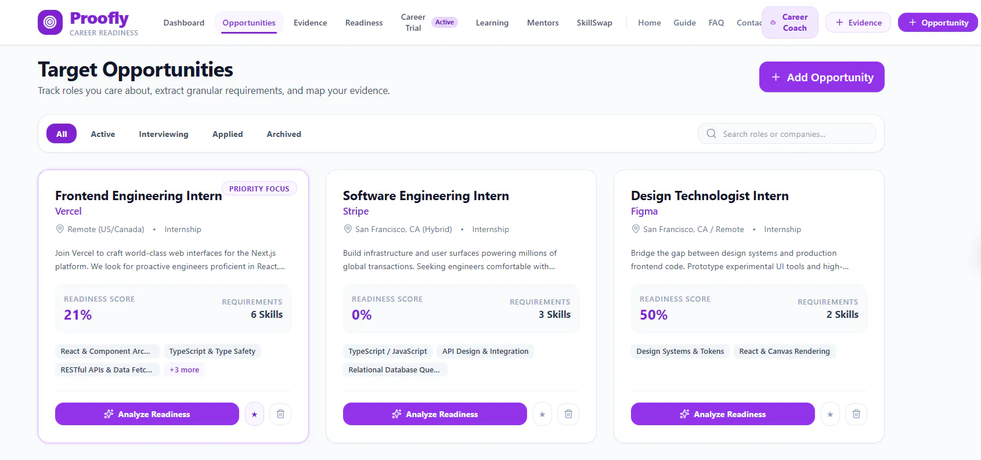This screenshot has width=981, height=460.
Task: Click the 21% readiness score
Action: [x=78, y=315]
